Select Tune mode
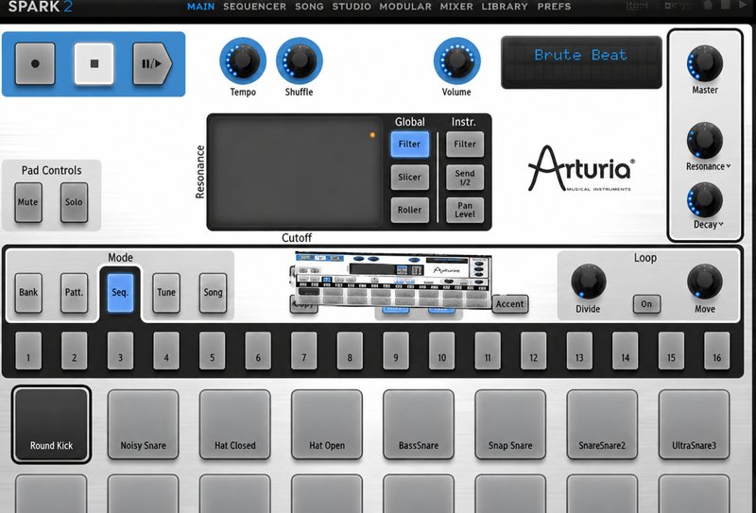Screen dimensions: 756x513 click(x=166, y=292)
